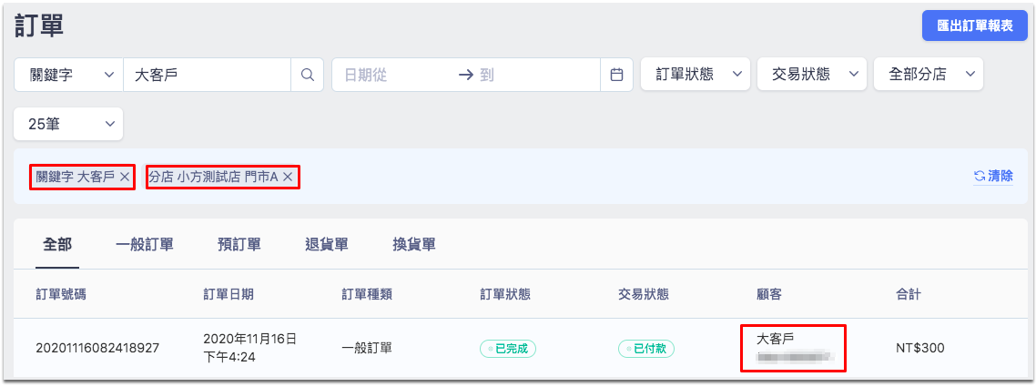This screenshot has width=1036, height=387.
Task: Click the keyword input containing 大客戶
Action: pyautogui.click(x=208, y=75)
